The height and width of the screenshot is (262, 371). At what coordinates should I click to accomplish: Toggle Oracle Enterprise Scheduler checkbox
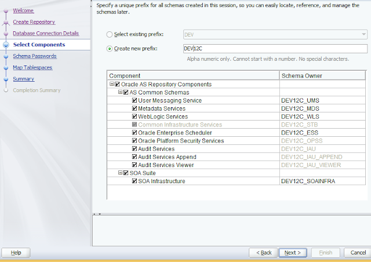pyautogui.click(x=134, y=133)
